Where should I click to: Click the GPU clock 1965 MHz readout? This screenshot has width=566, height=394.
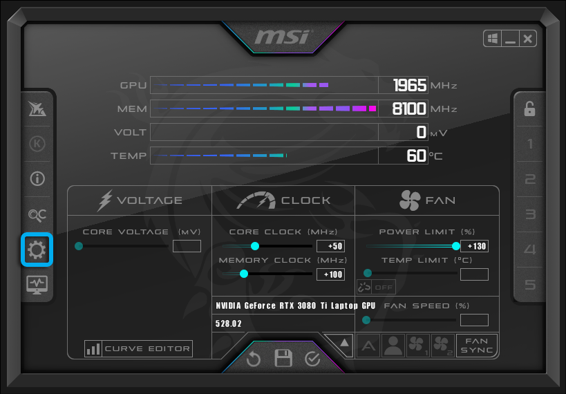pos(403,85)
